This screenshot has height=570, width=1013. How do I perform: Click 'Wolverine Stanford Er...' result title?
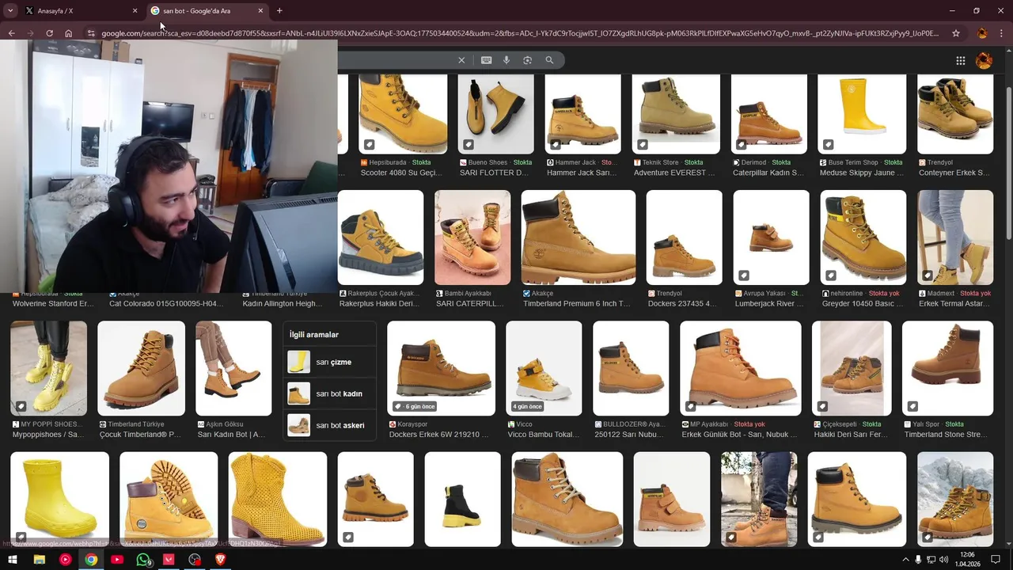[x=53, y=303]
